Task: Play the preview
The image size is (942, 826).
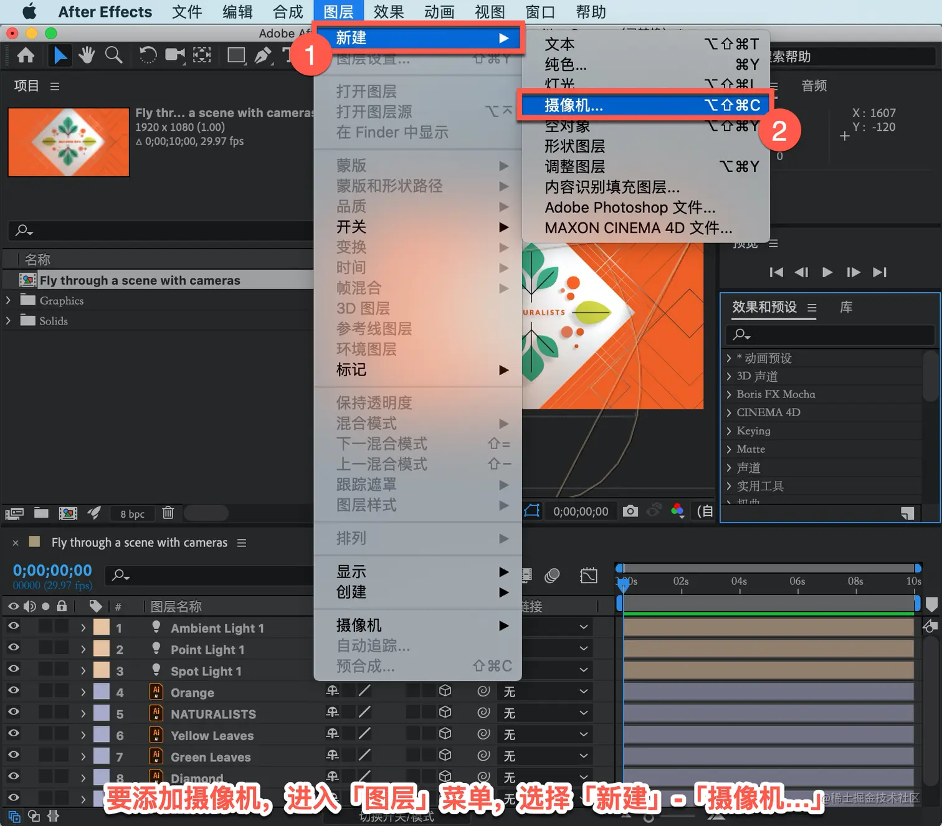Action: [827, 272]
